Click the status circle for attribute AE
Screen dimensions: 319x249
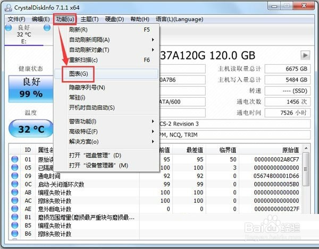click(15, 209)
